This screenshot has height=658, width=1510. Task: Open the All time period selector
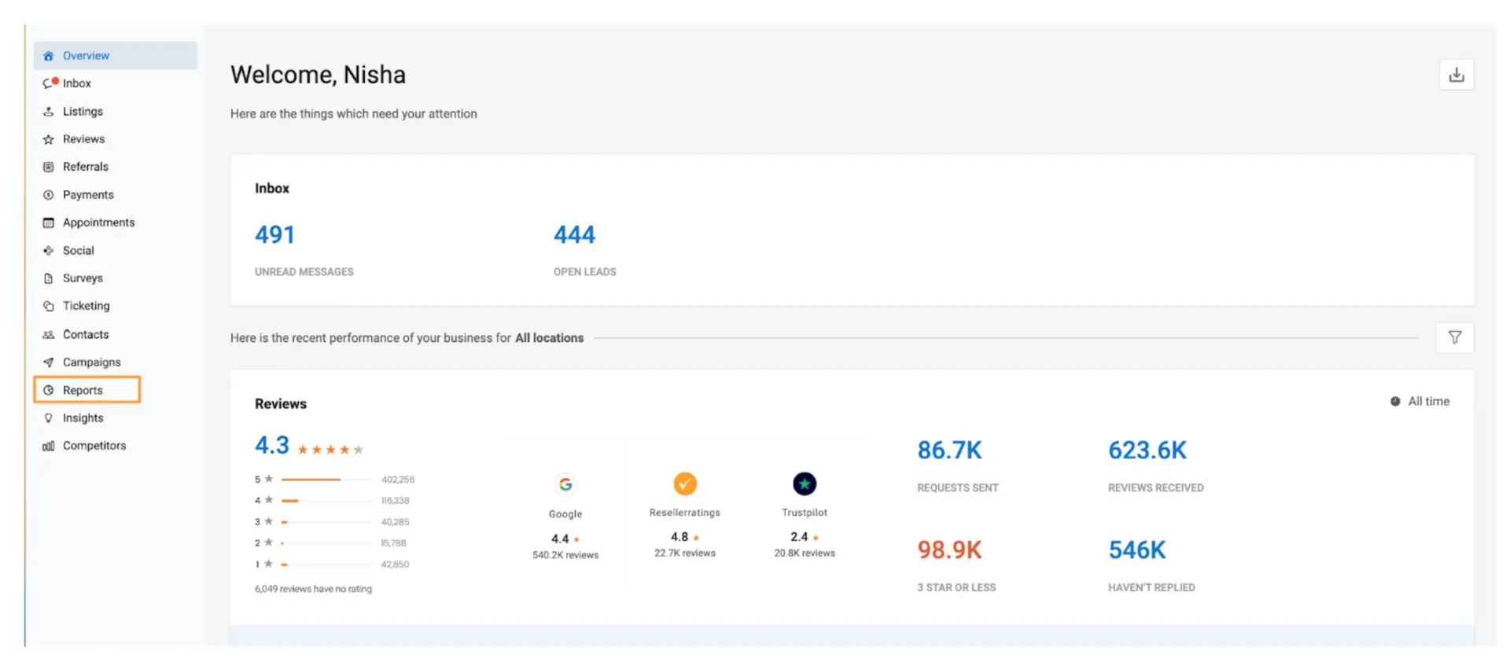pos(1420,401)
